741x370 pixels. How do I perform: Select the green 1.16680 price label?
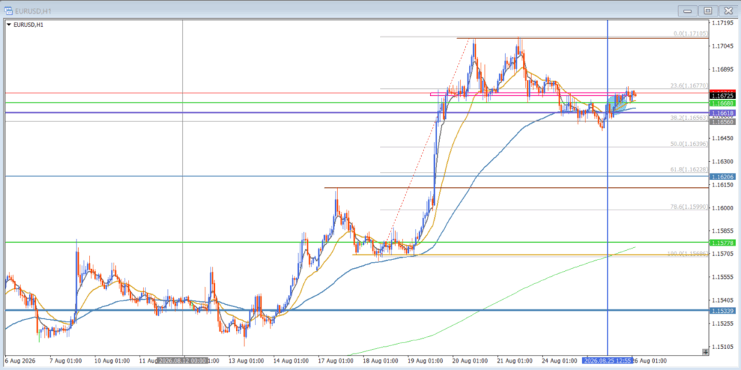point(723,103)
